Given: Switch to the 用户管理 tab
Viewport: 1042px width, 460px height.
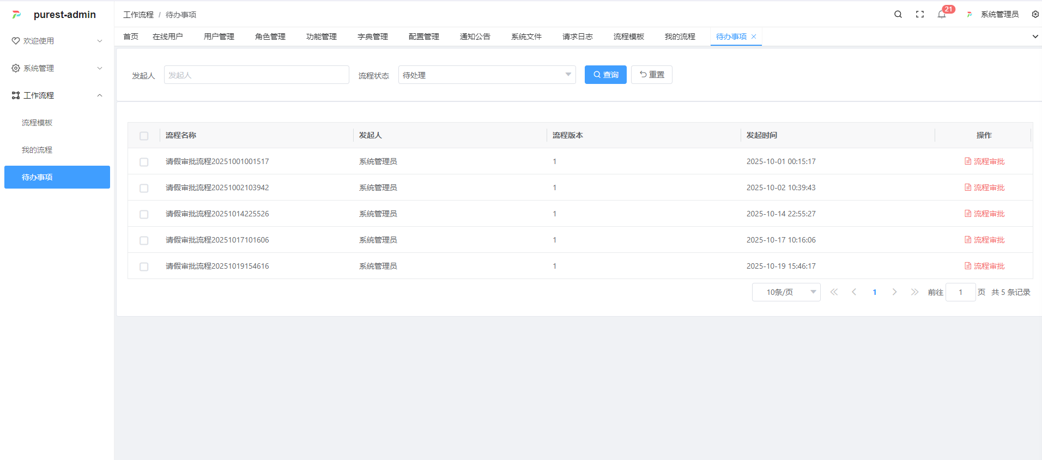Looking at the screenshot, I should pos(219,37).
